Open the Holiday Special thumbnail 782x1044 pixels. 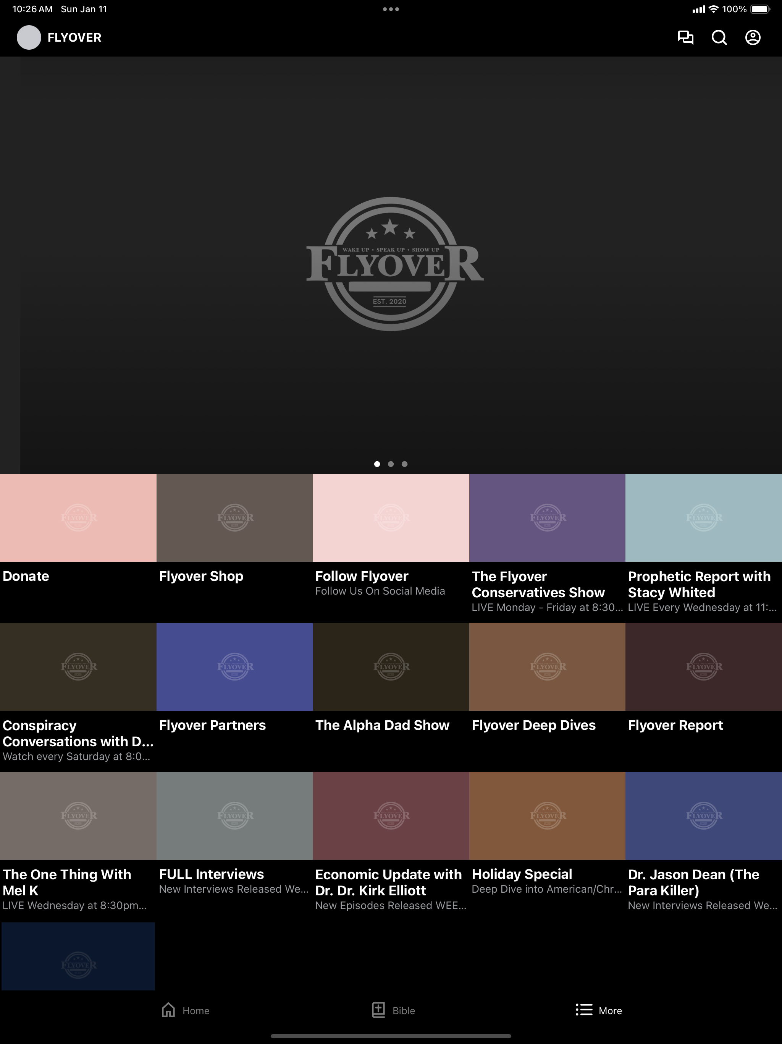pos(547,816)
